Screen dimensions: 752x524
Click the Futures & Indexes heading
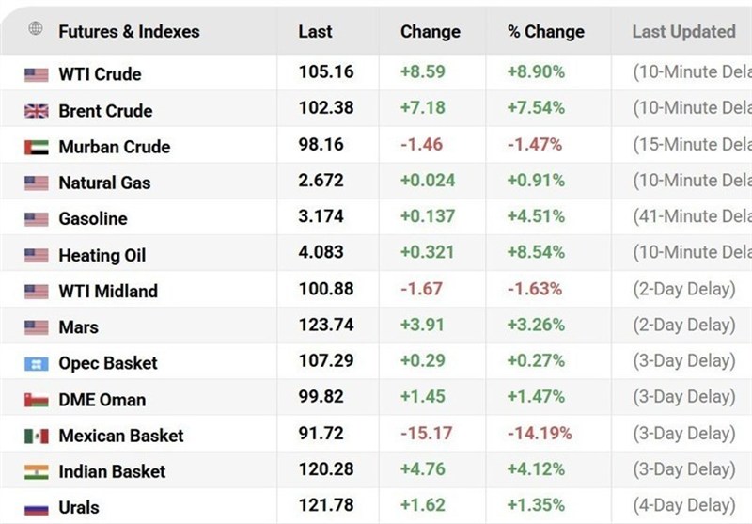[129, 31]
